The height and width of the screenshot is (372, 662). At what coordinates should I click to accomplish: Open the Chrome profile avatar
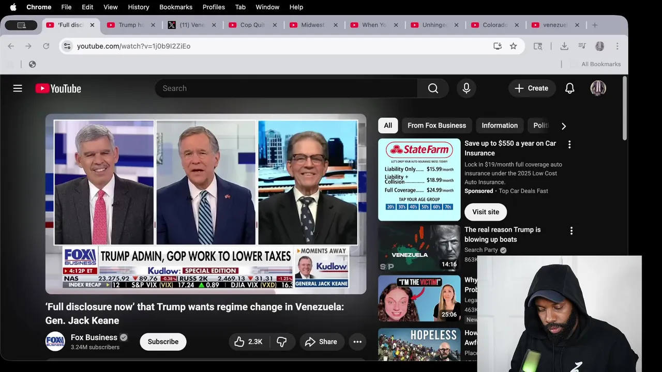599,46
